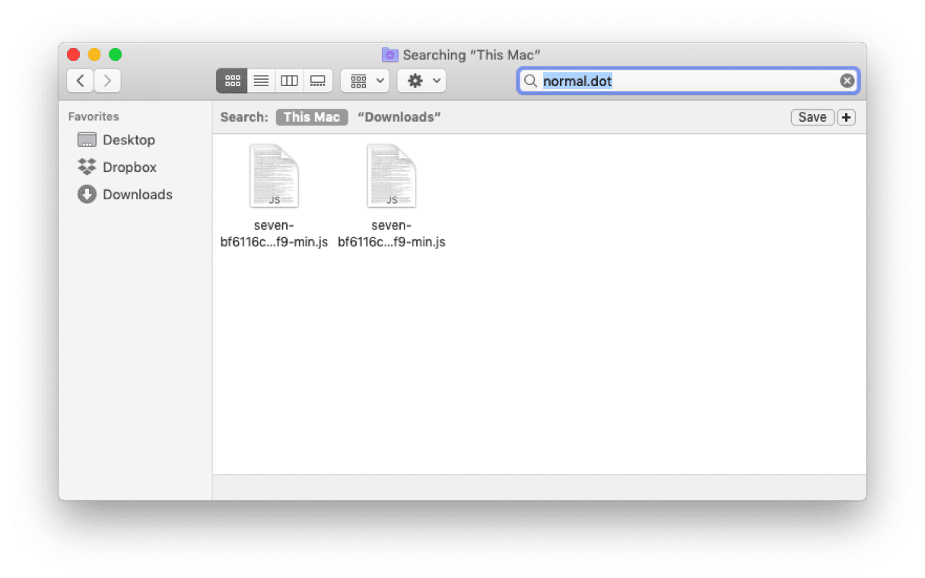Click the magnifying glass in search field
The height and width of the screenshot is (578, 925).
coord(531,81)
